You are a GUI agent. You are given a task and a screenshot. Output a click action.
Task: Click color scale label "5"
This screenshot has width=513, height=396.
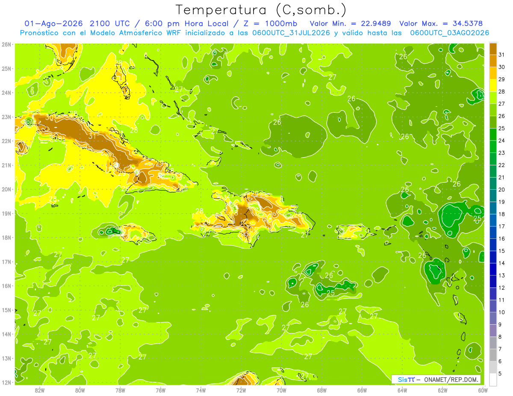[x=500, y=373]
